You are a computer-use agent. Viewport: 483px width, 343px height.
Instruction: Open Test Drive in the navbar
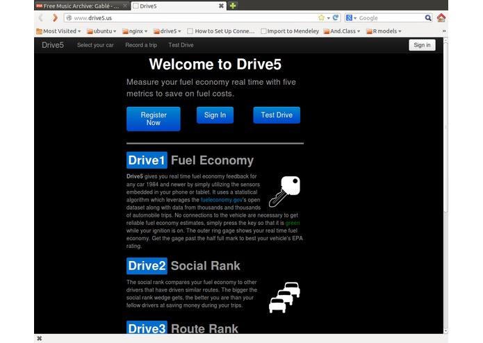[x=181, y=45]
